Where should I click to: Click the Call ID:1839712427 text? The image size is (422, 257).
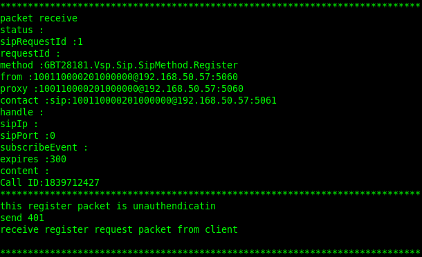coord(50,183)
